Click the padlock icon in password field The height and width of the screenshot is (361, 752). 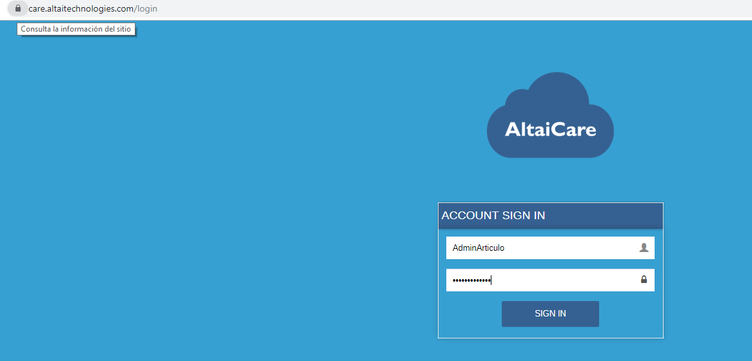tap(644, 279)
